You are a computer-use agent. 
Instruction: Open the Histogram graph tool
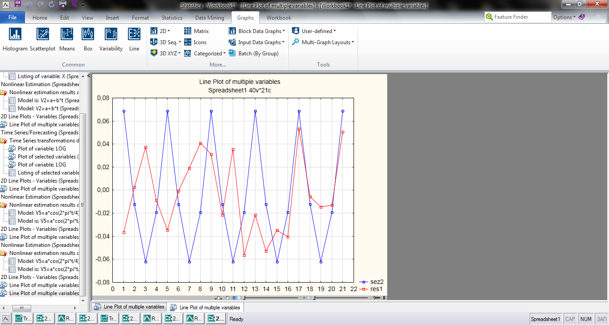coord(15,40)
